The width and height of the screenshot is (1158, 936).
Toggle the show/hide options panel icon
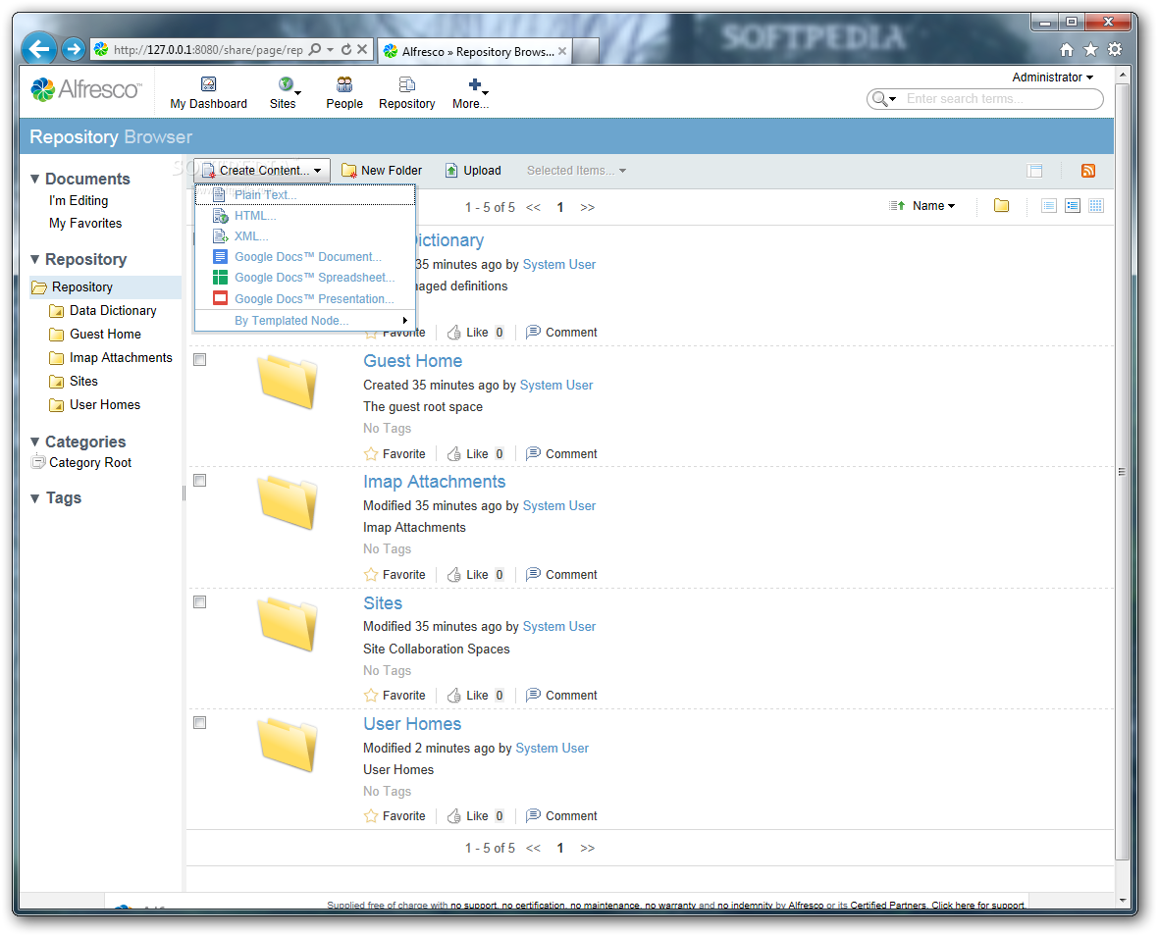click(x=1034, y=171)
